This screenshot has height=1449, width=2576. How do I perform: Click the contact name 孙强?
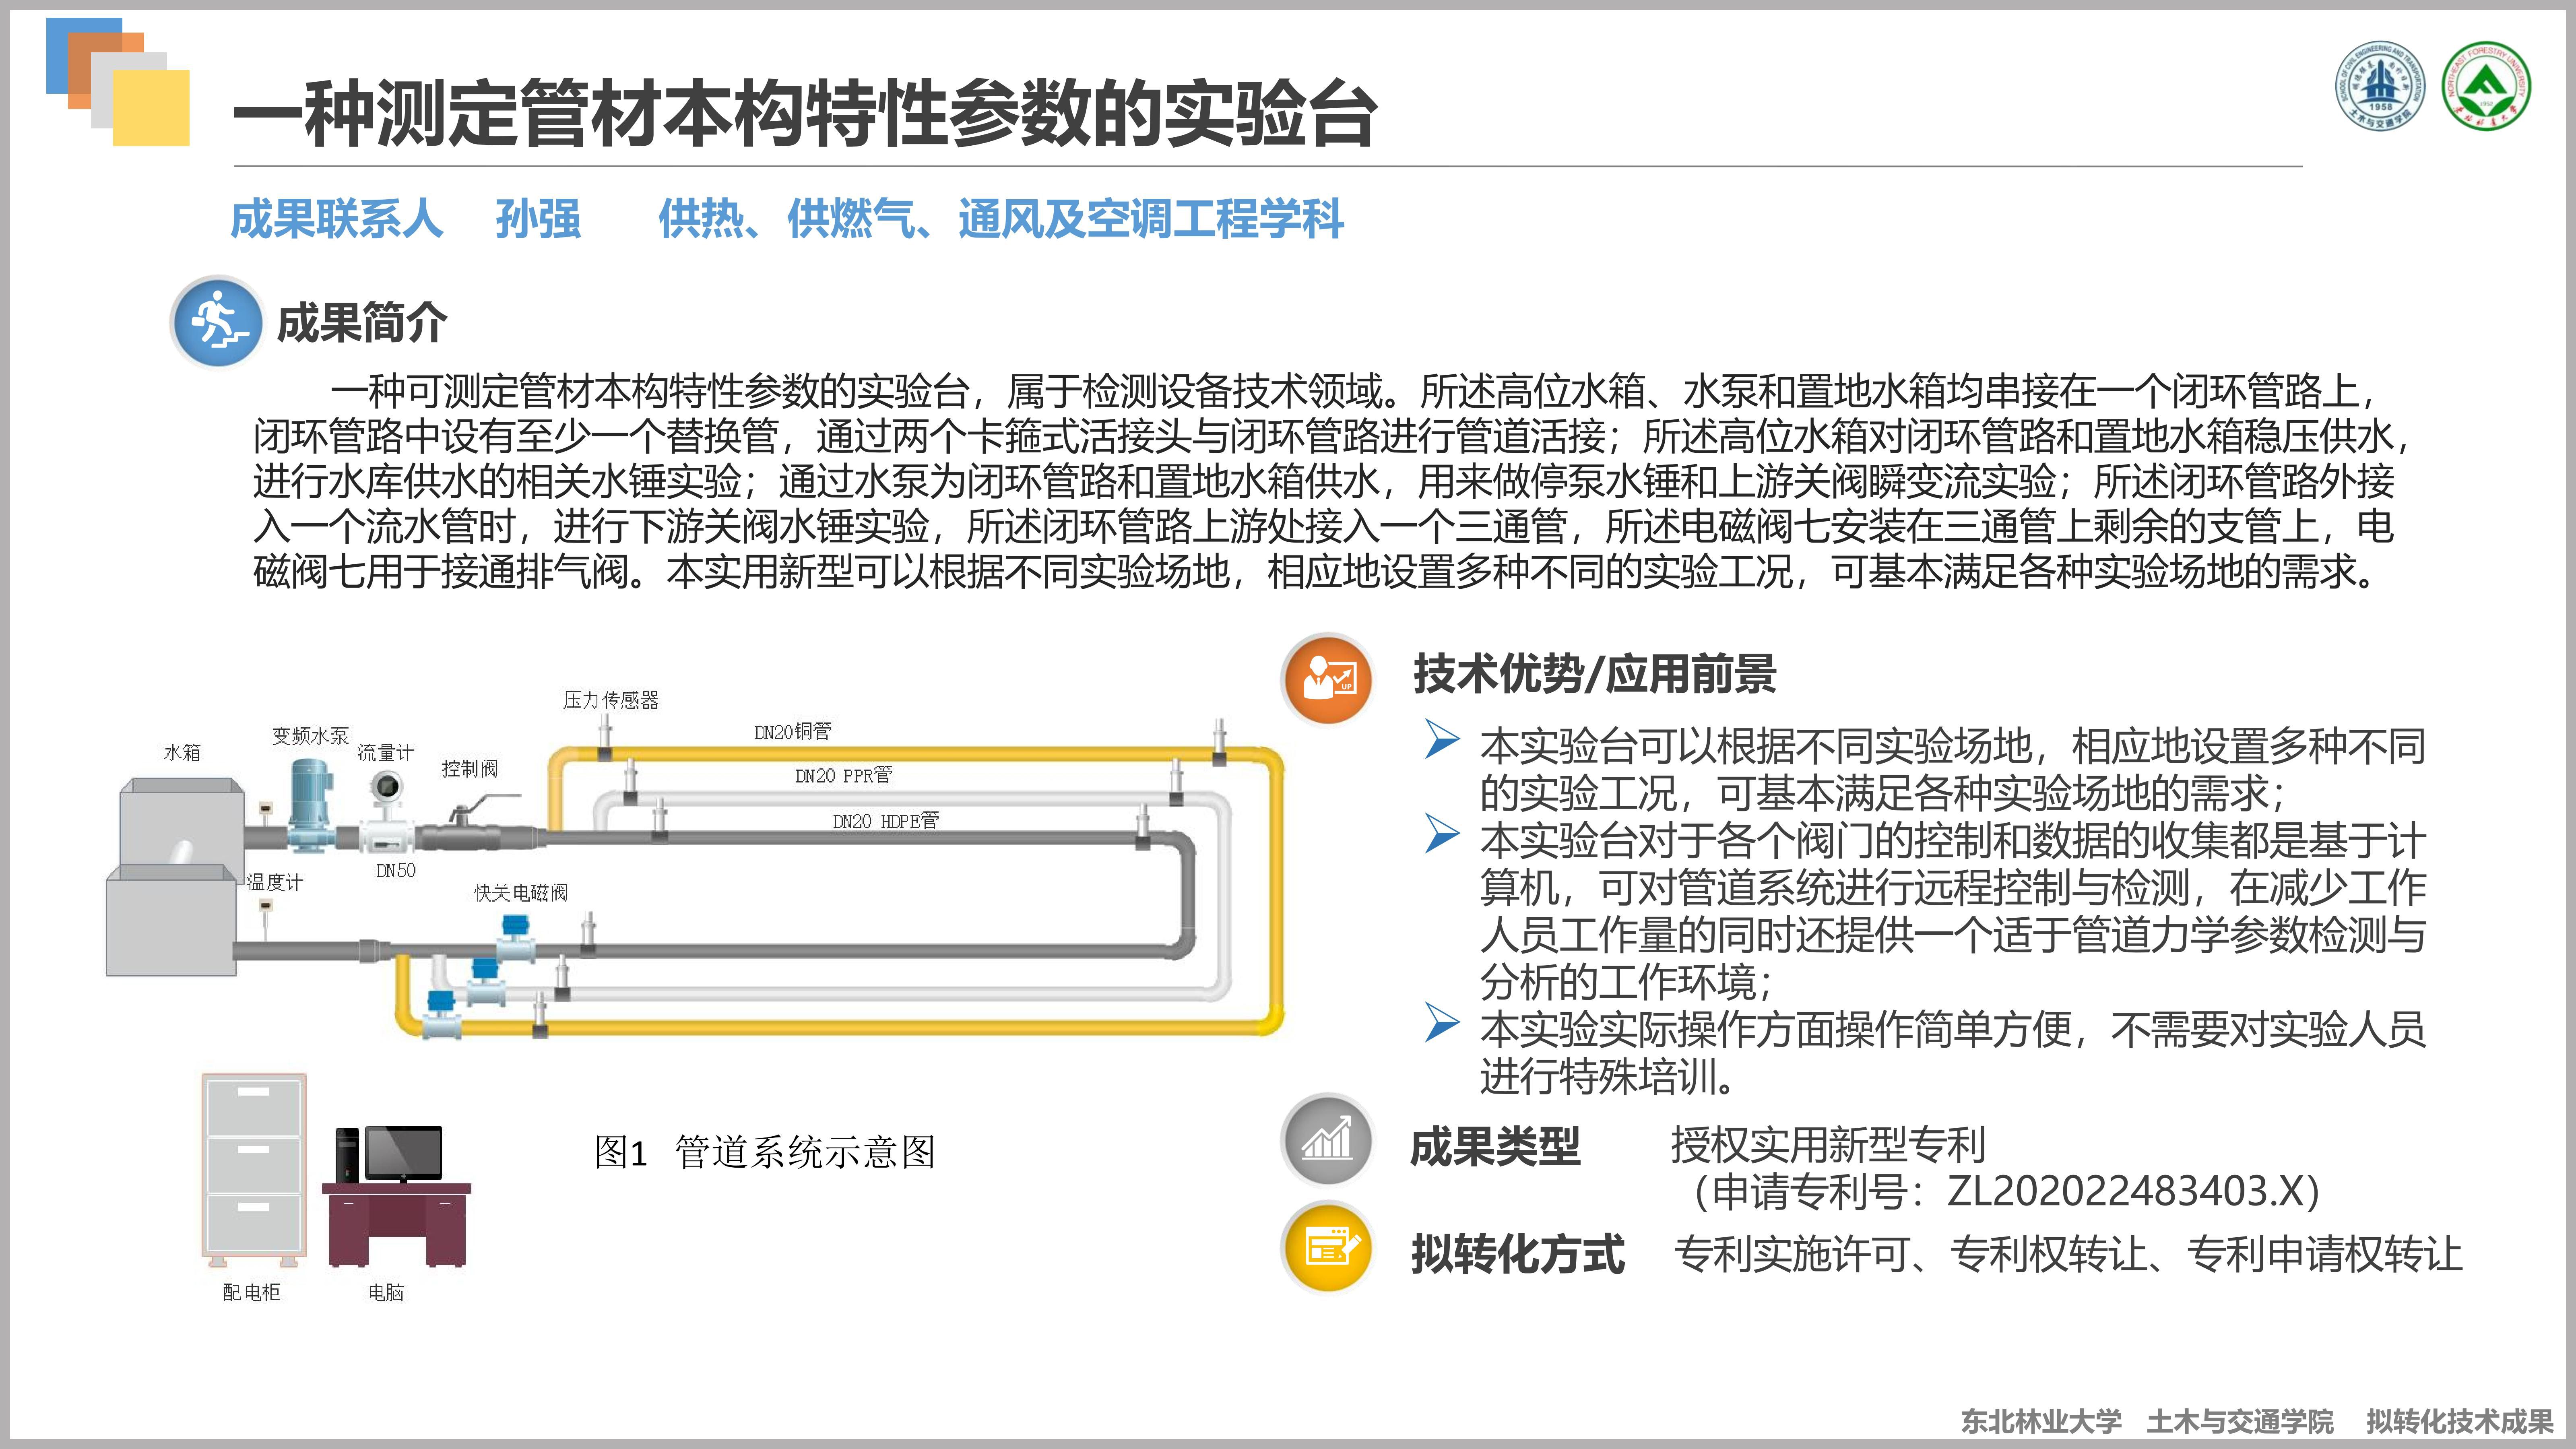click(x=538, y=219)
